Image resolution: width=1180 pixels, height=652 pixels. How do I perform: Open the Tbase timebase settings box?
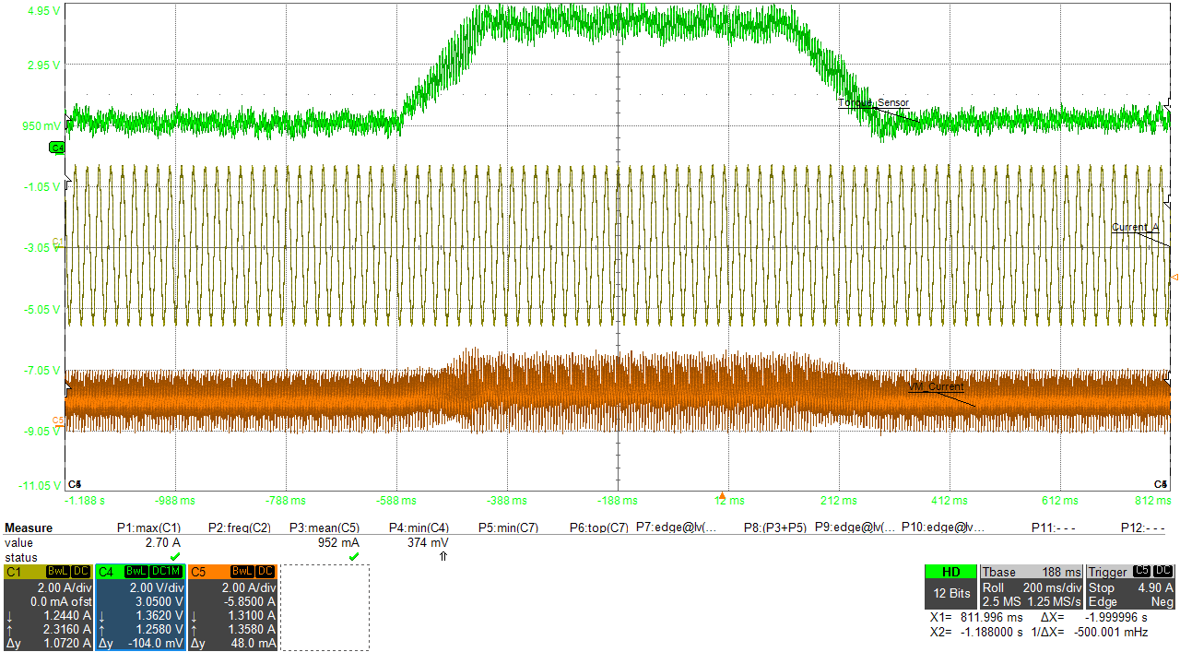[1031, 587]
